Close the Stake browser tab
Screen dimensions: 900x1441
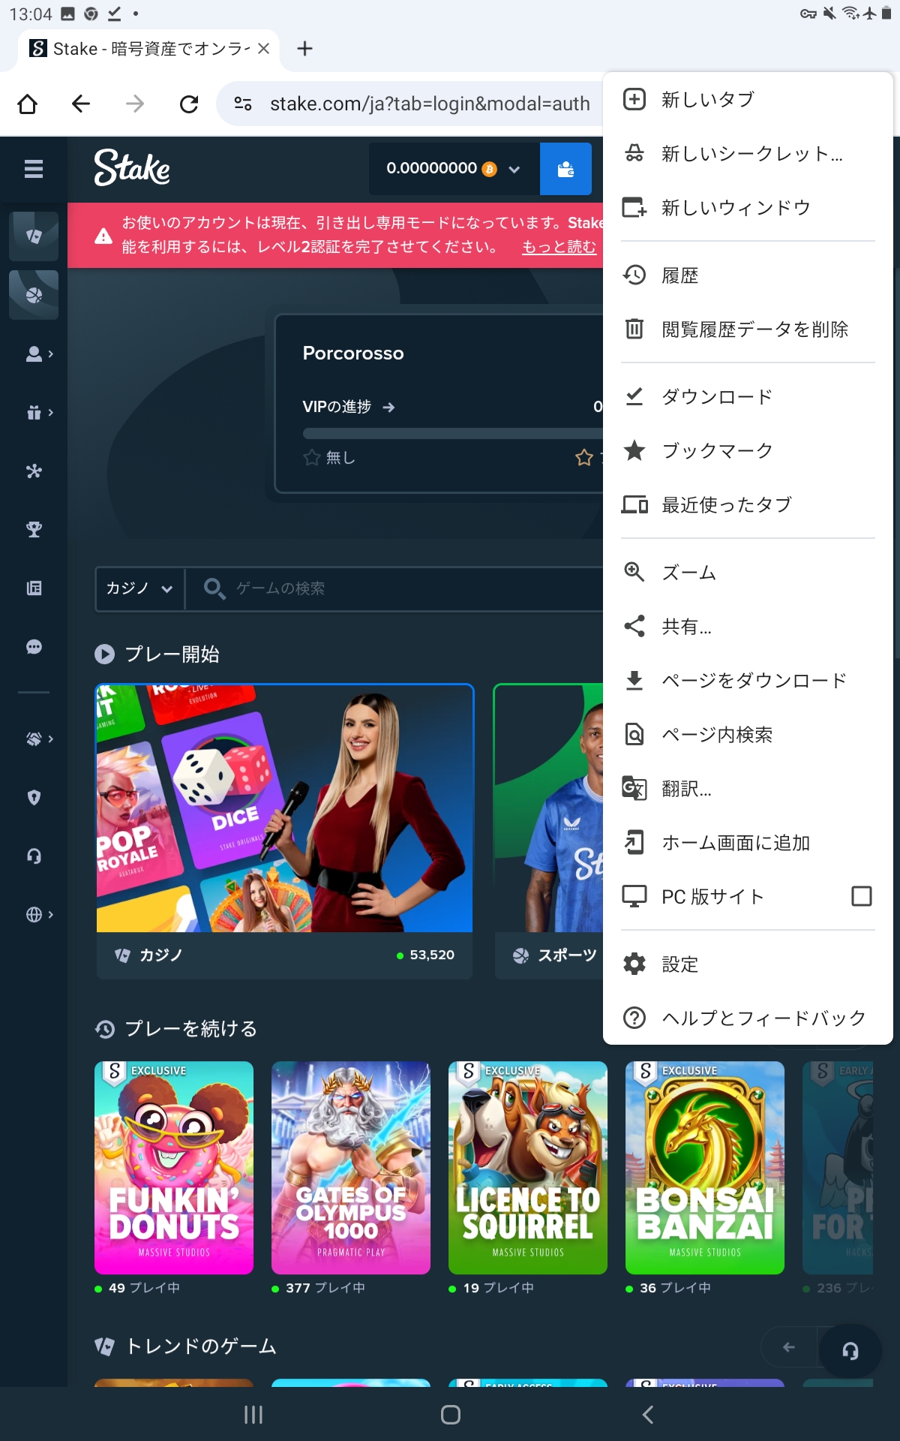[263, 49]
